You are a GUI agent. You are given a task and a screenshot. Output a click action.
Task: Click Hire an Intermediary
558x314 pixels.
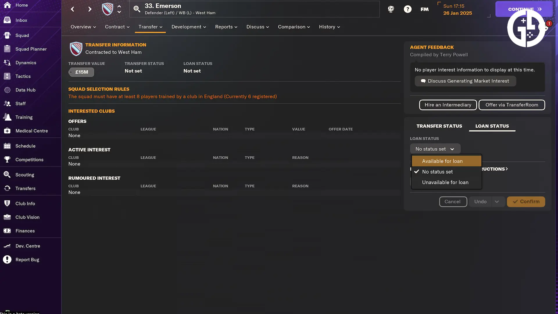point(448,105)
